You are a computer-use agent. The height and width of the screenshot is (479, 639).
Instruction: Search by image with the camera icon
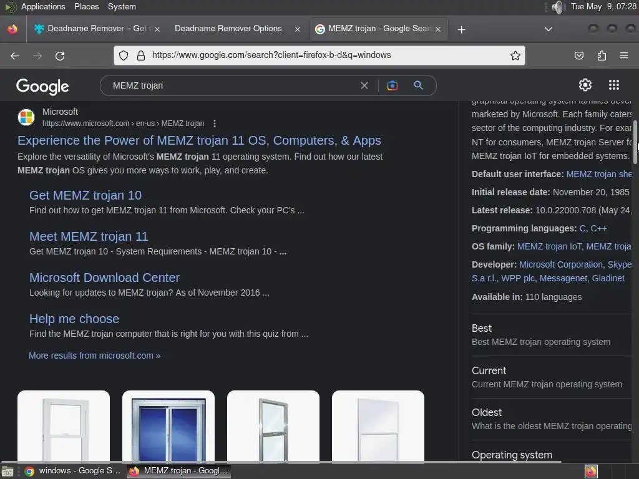tap(392, 85)
